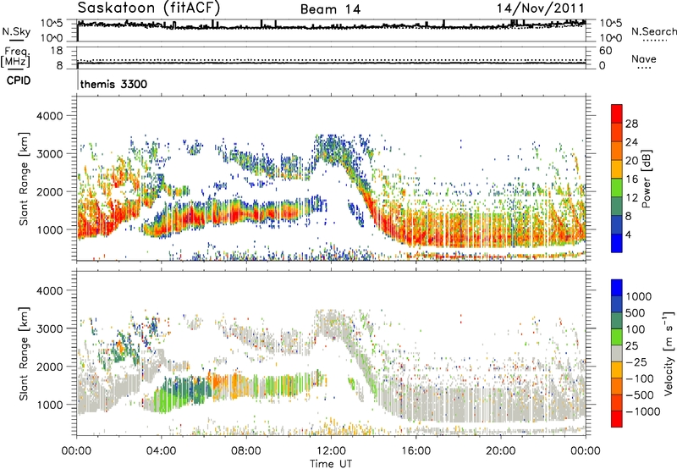
Task: Click the "12" tick on the Power colorbar
Action: click(x=631, y=198)
